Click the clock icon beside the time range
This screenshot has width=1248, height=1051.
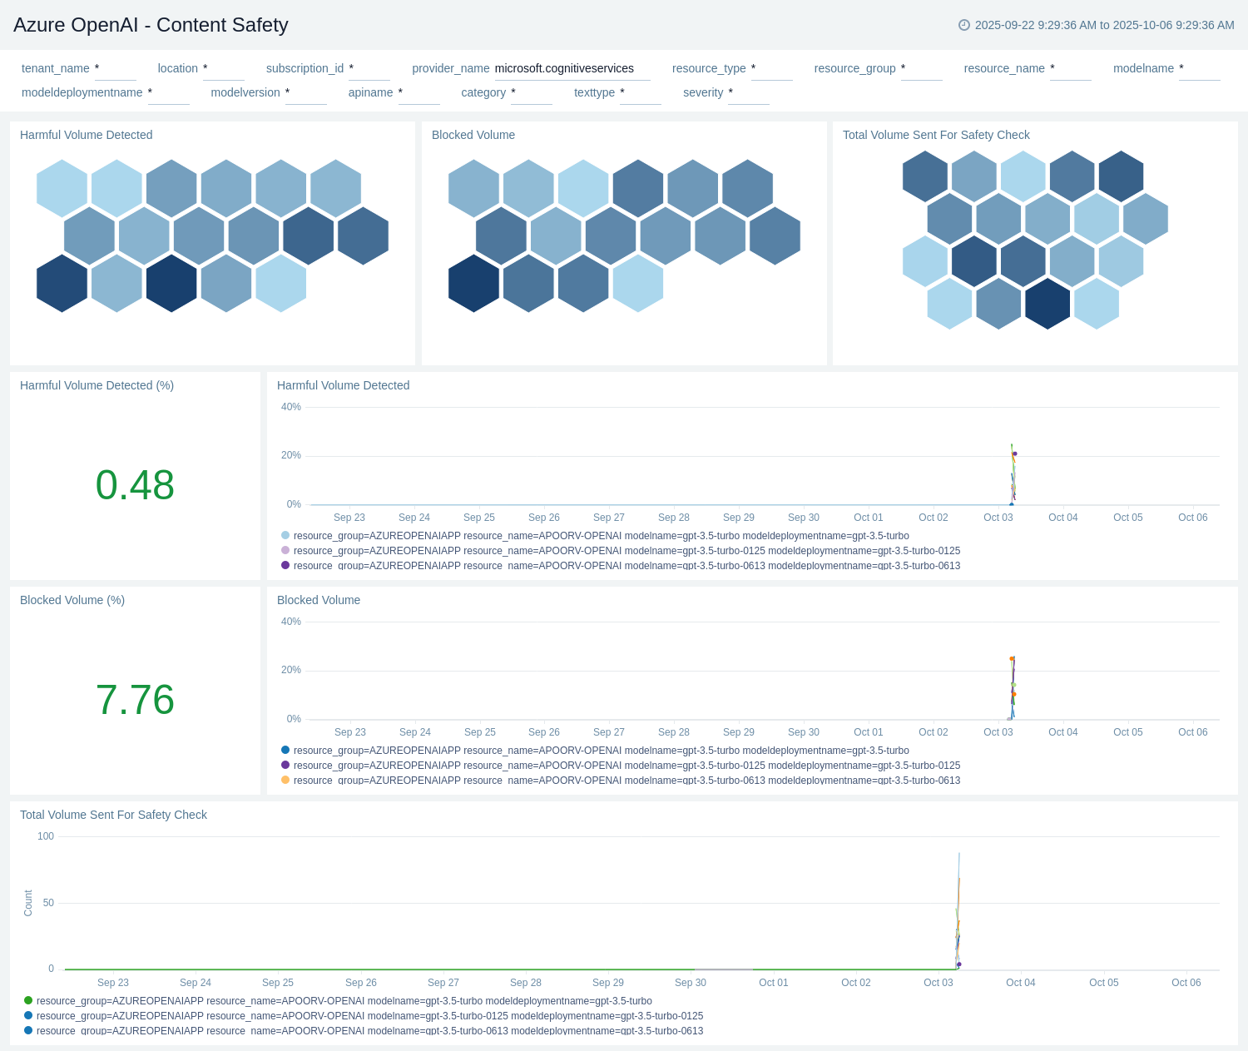963,25
